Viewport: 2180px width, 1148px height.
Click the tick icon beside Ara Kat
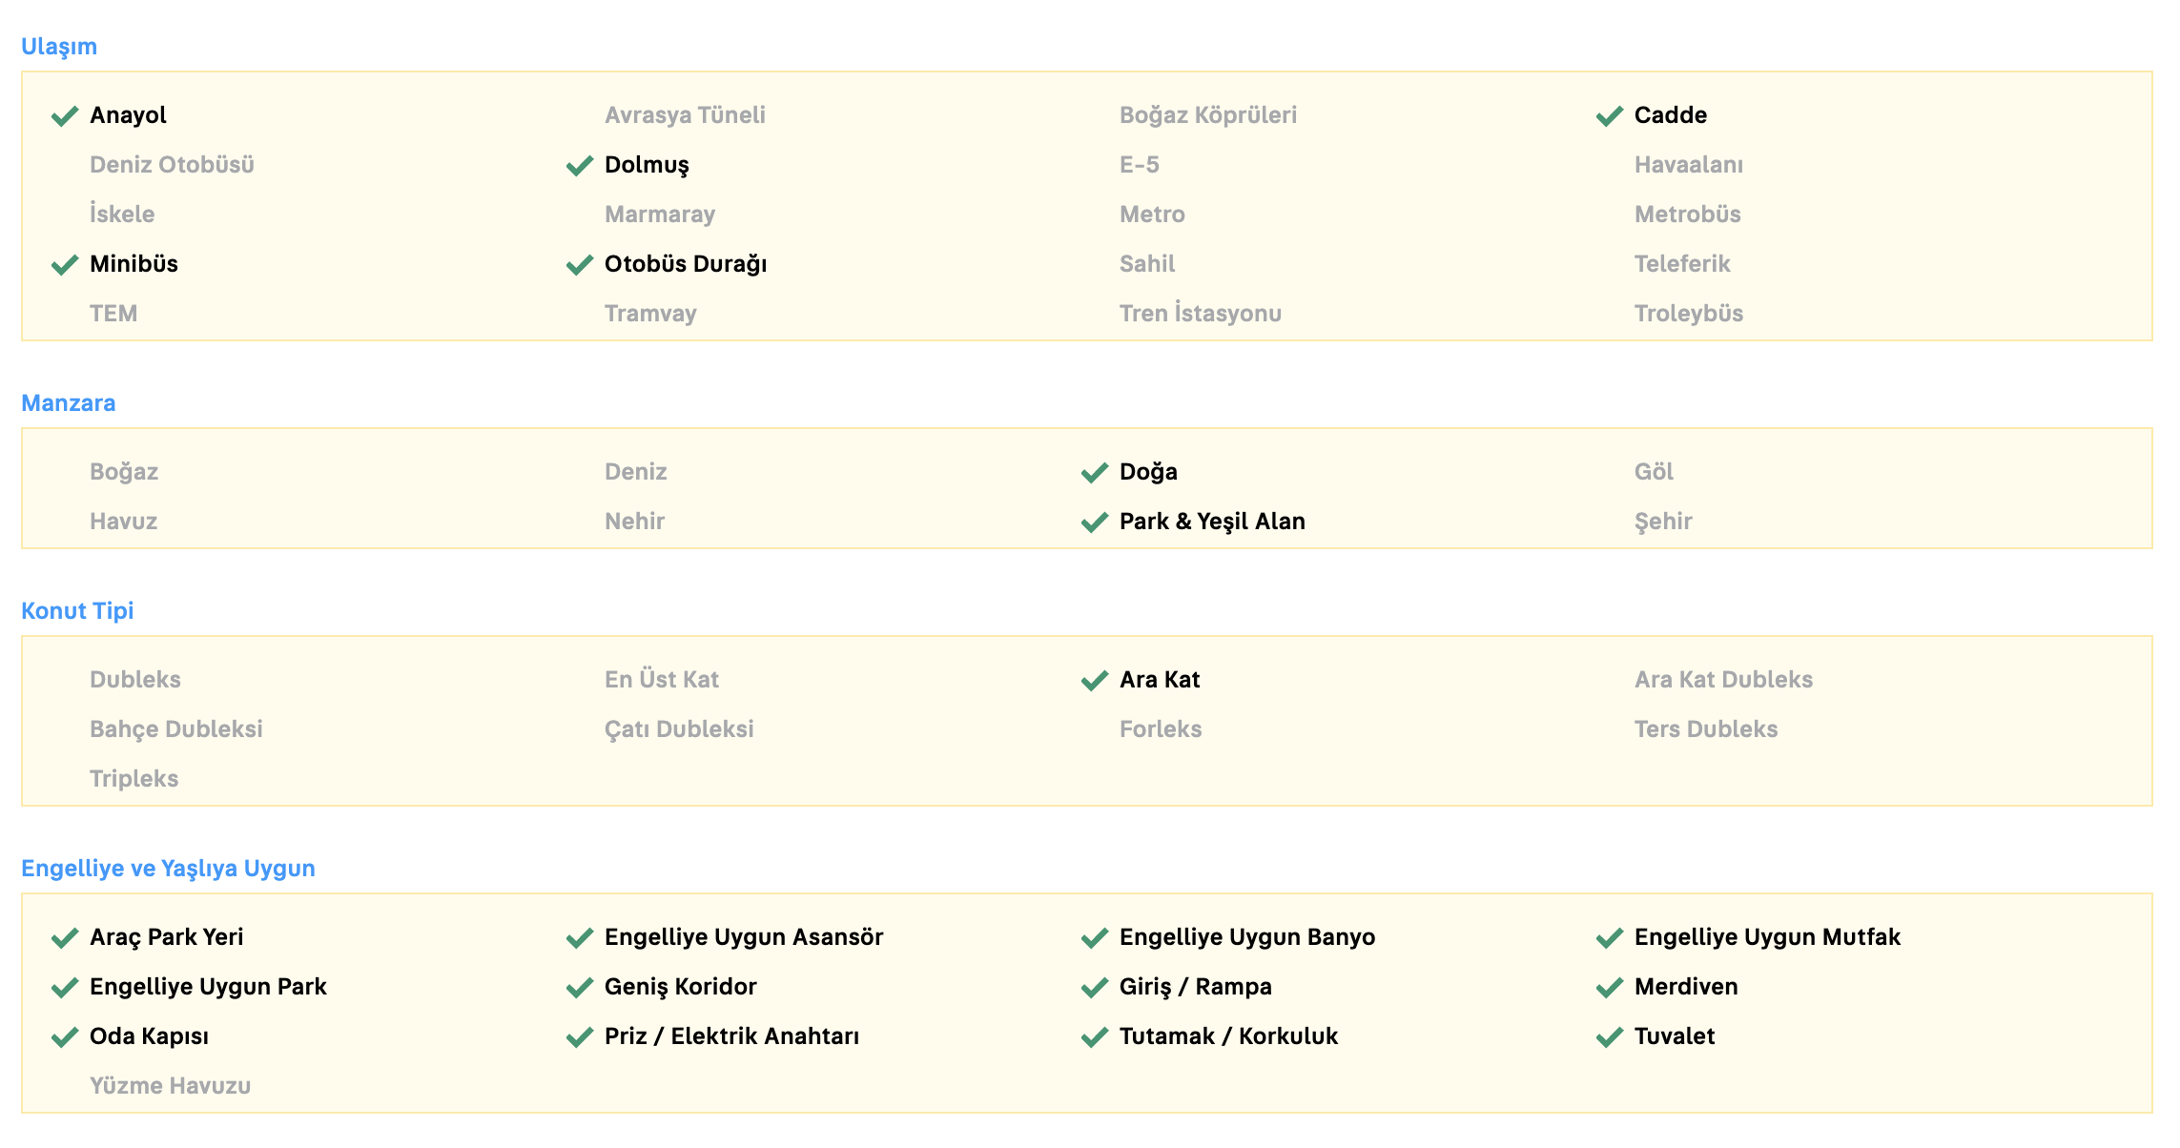pos(1095,681)
